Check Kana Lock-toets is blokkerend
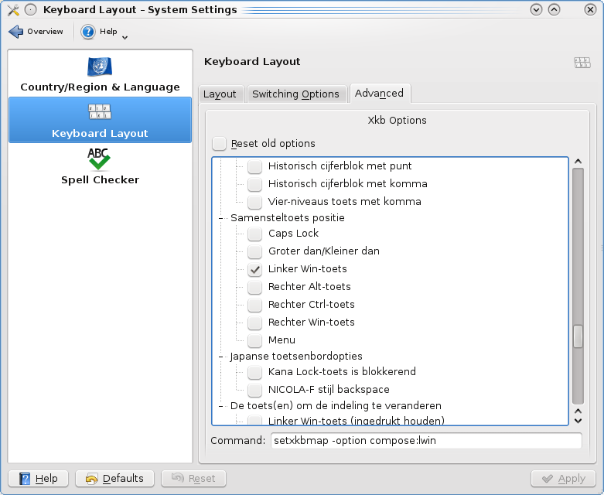604x495 pixels. tap(254, 372)
